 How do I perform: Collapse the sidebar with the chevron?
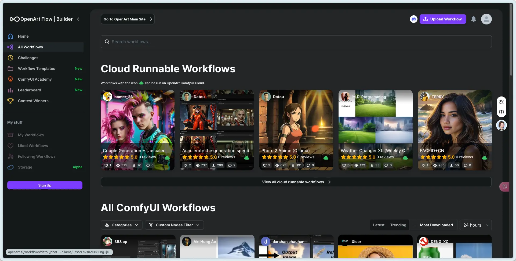pos(78,19)
